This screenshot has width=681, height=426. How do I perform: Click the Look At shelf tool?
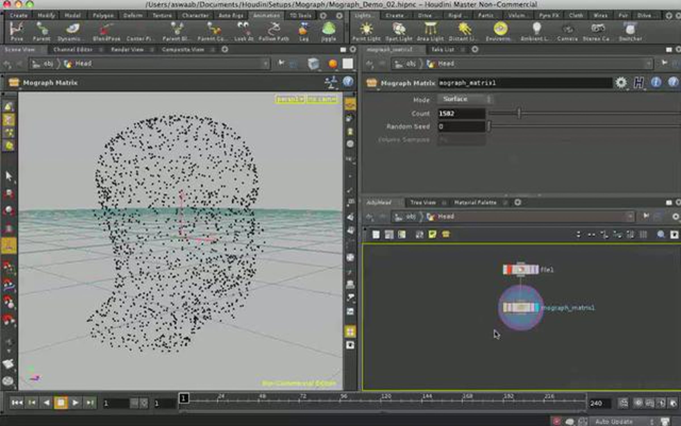click(x=243, y=32)
